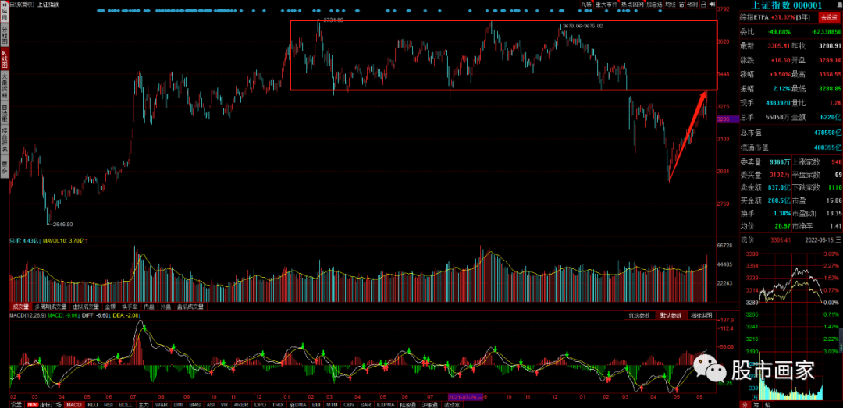Open the 预测 forecast tool
The height and width of the screenshot is (408, 843).
coord(692,5)
